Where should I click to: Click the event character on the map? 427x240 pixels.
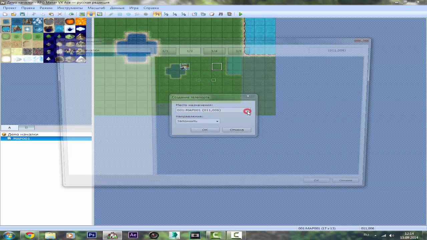click(x=184, y=67)
